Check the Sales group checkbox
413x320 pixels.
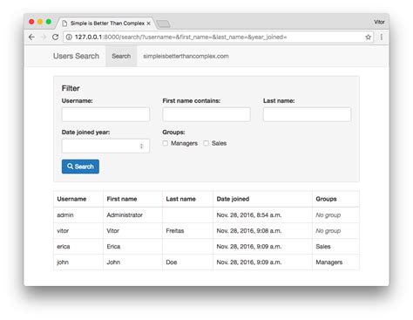point(206,143)
